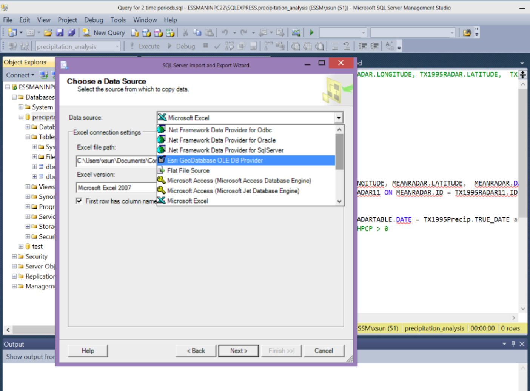Click the Database Engine Query icon beside New Query
Screen dimensions: 530x391
[x=135, y=33]
